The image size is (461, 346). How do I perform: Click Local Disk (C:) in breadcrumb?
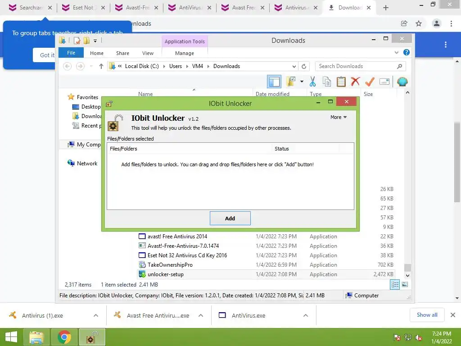point(142,66)
